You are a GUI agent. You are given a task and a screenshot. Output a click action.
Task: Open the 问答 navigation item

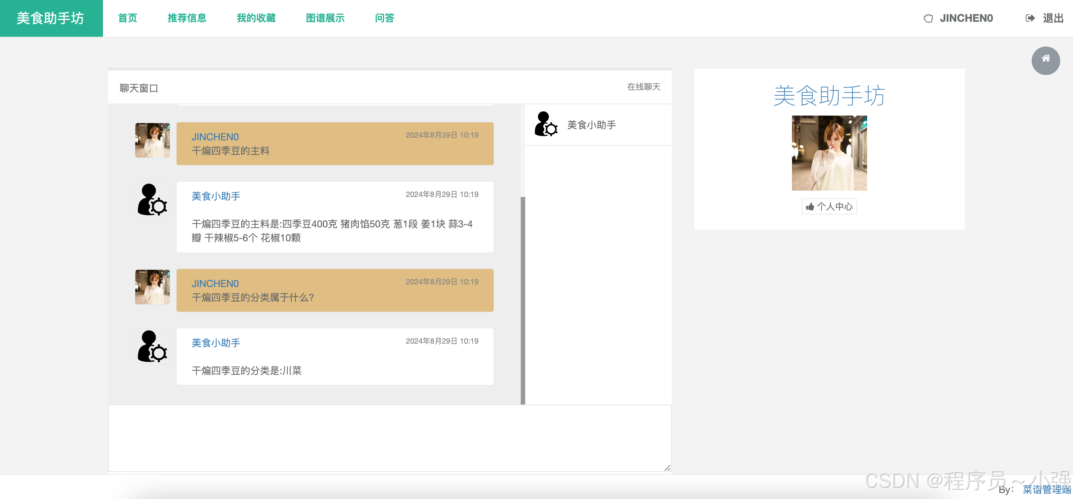click(384, 18)
